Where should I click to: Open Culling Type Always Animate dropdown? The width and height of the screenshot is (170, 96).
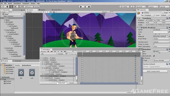(161, 60)
